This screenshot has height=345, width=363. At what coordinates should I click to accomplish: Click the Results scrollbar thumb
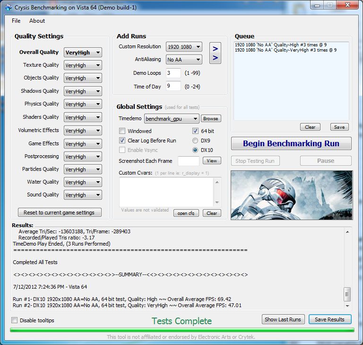pyautogui.click(x=347, y=294)
